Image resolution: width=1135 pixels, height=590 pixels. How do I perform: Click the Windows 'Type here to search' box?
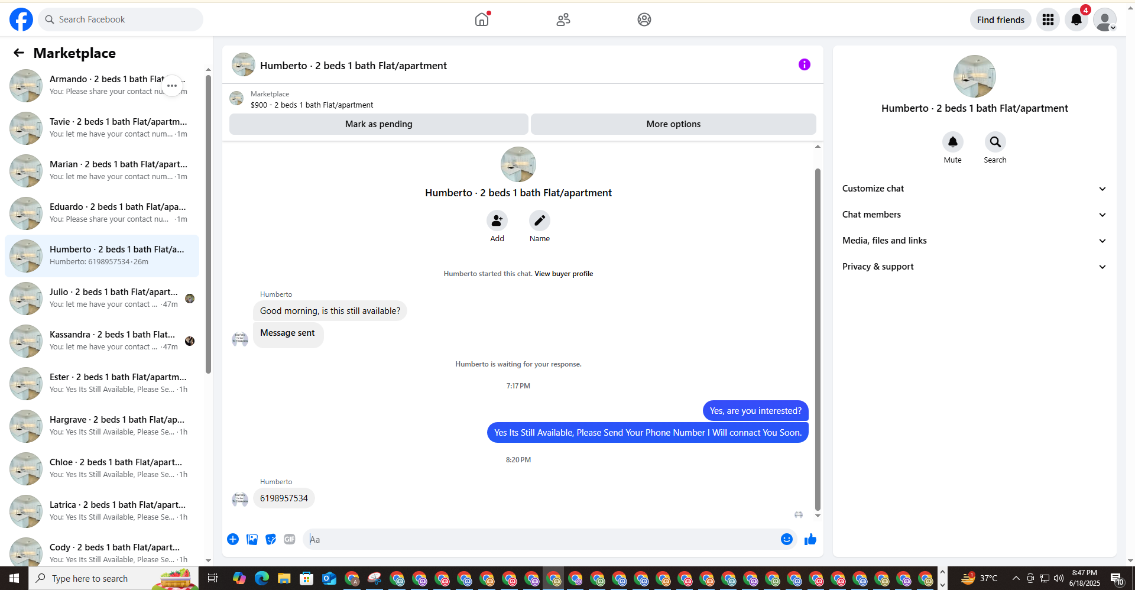tap(113, 578)
